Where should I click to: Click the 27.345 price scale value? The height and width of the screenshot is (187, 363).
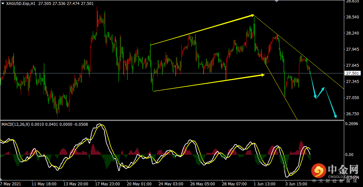coord(352,82)
